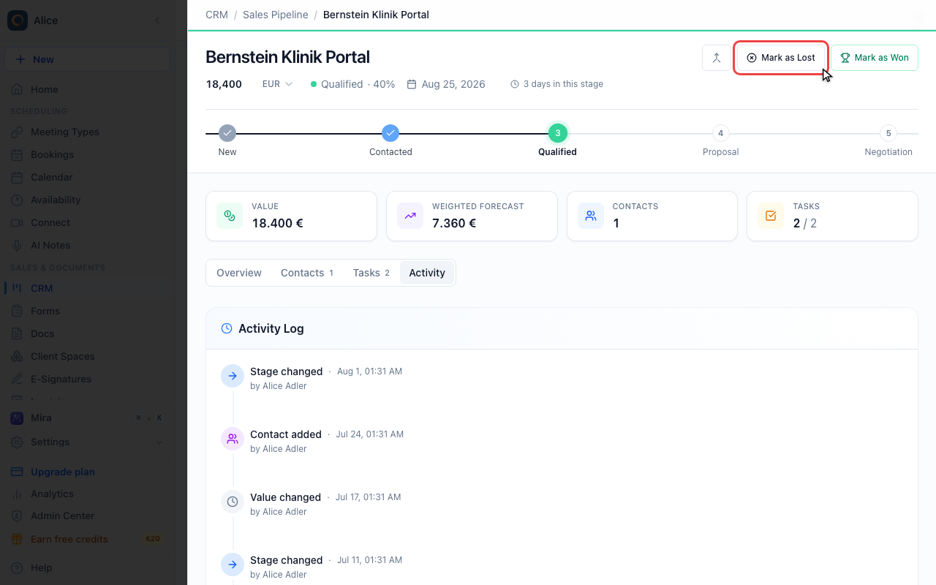Click the Docs icon
The width and height of the screenshot is (936, 585).
click(x=17, y=333)
